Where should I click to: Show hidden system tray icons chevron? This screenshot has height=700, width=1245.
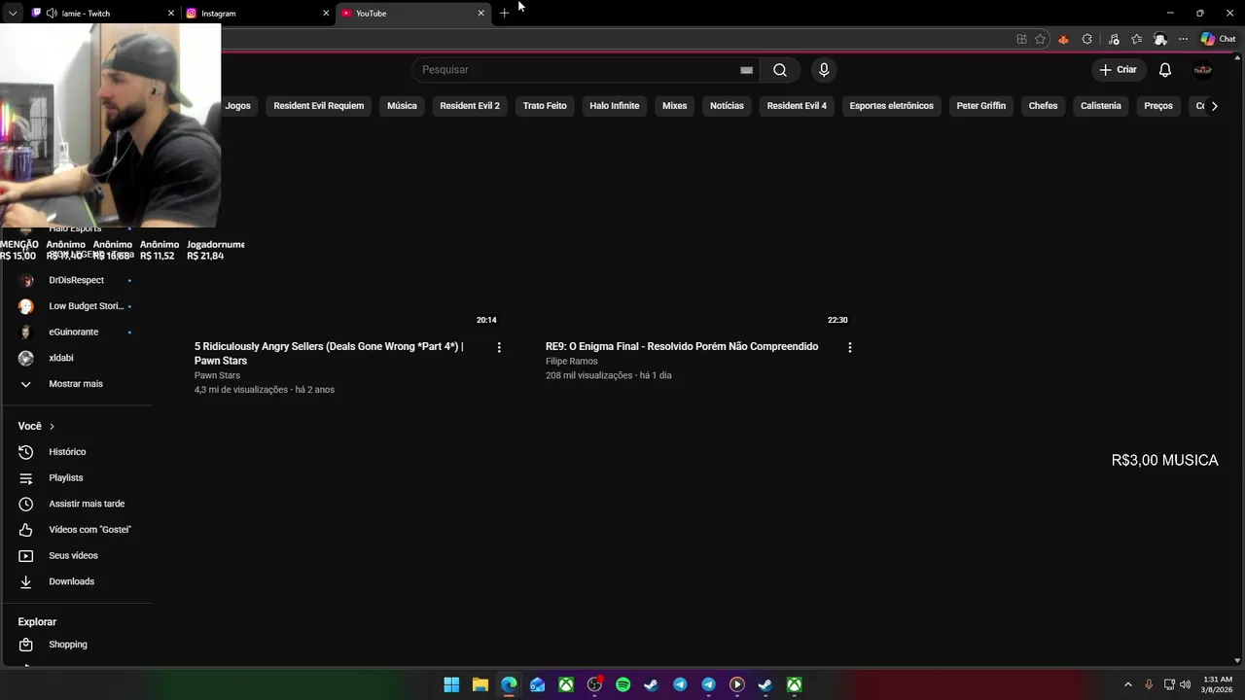1128,684
